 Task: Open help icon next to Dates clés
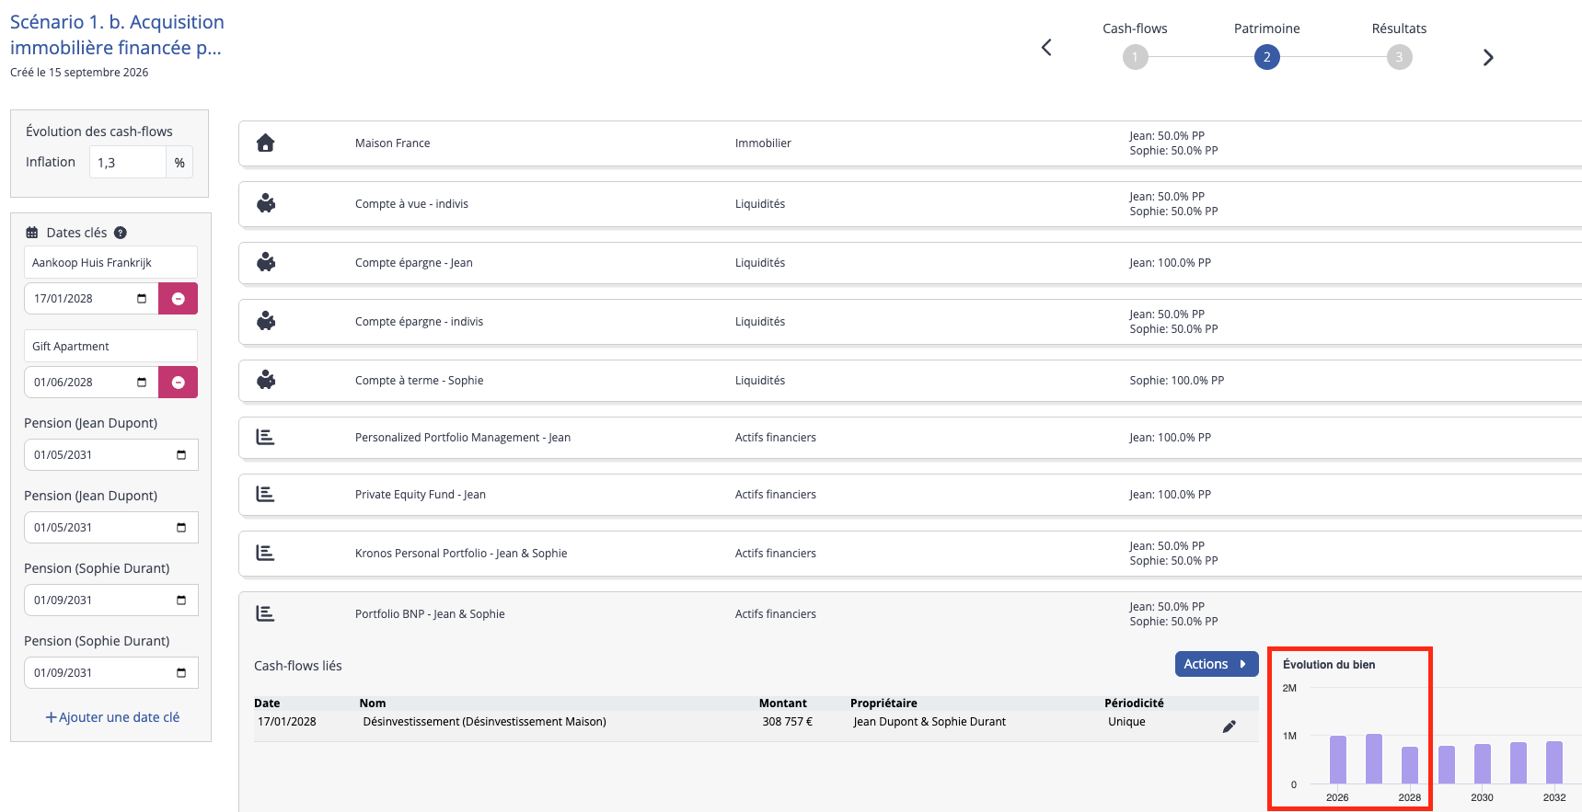(x=121, y=233)
